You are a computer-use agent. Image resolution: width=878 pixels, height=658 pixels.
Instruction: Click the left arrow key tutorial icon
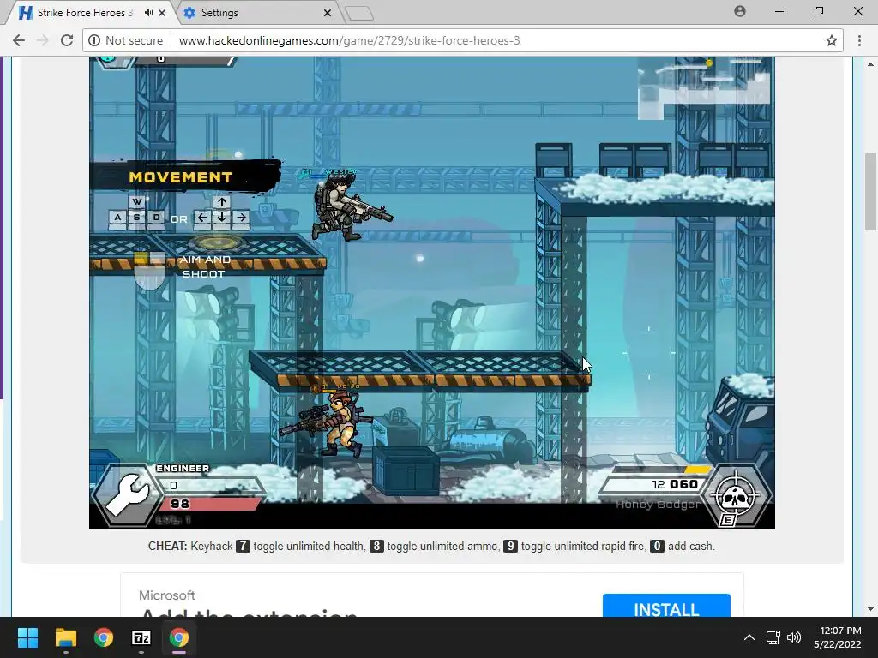pyautogui.click(x=202, y=218)
